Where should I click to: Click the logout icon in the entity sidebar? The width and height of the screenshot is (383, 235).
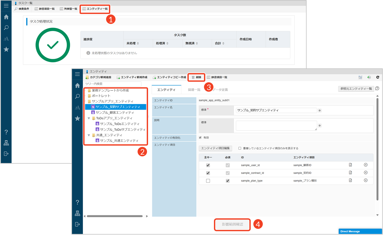coord(77,224)
